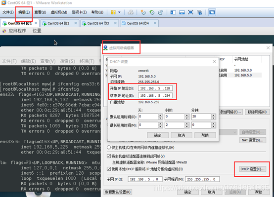Close the CentOS 64 位2 tab

(76, 23)
